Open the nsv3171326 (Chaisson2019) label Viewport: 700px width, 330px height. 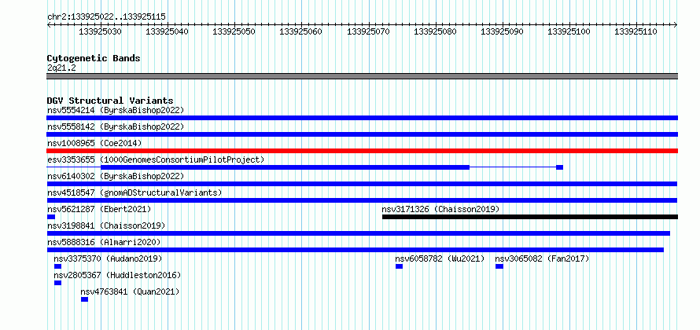click(440, 209)
